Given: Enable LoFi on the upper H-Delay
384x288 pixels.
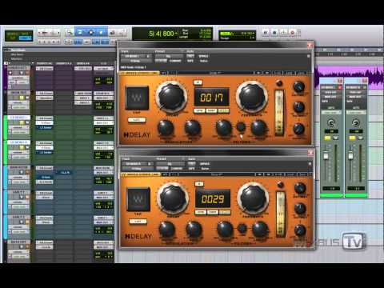Looking at the screenshot, I should pos(137,120).
